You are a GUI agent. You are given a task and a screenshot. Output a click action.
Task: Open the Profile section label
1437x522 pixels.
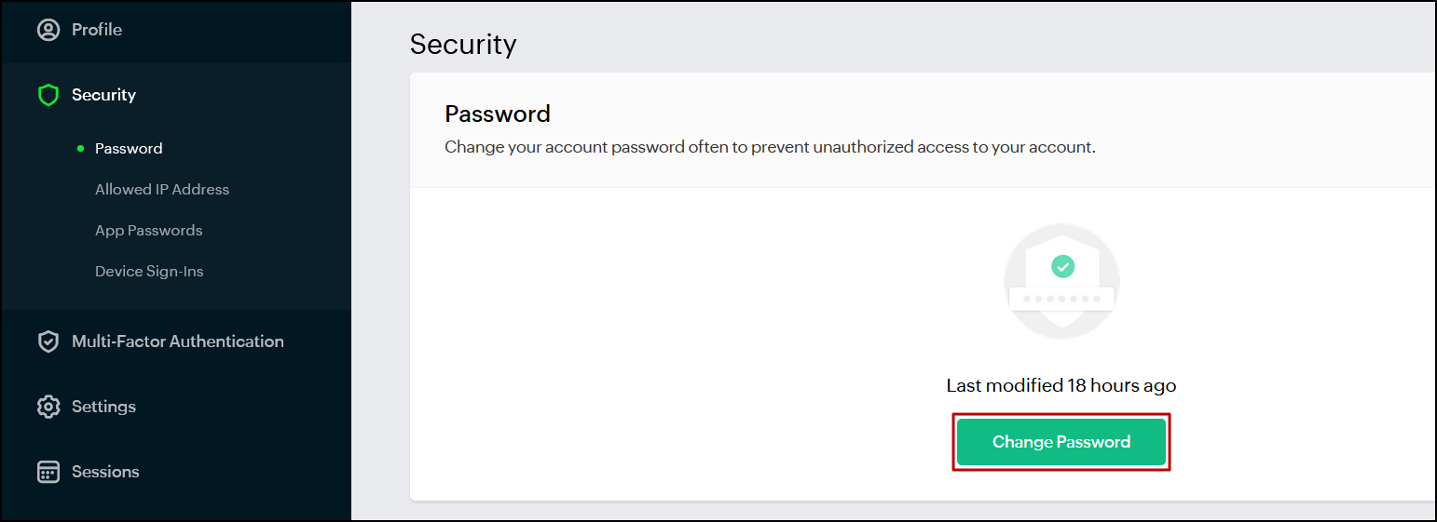tap(97, 30)
